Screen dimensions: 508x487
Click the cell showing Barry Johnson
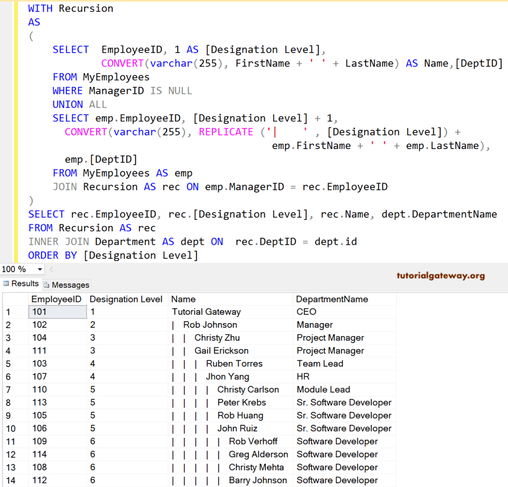click(x=257, y=480)
